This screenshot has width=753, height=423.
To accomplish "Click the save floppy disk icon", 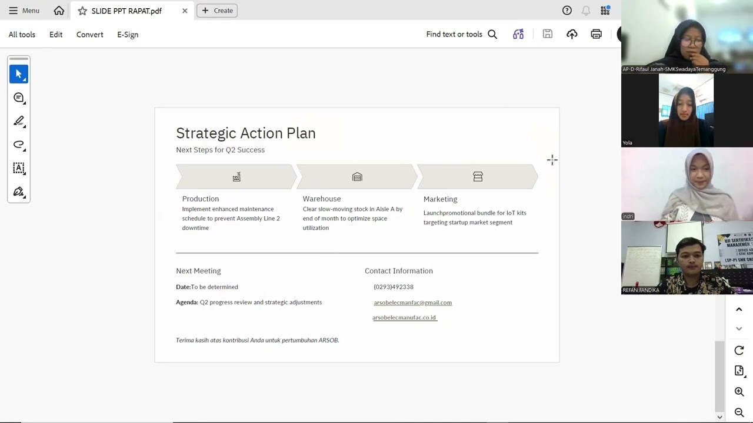I will [x=548, y=35].
